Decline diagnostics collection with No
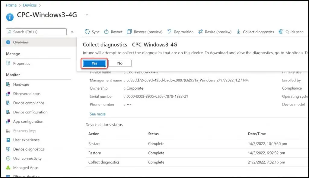The width and height of the screenshot is (309, 178). click(120, 63)
